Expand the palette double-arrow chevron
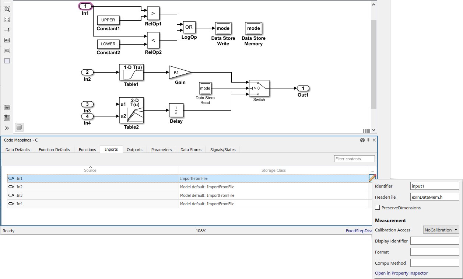 tap(7, 128)
